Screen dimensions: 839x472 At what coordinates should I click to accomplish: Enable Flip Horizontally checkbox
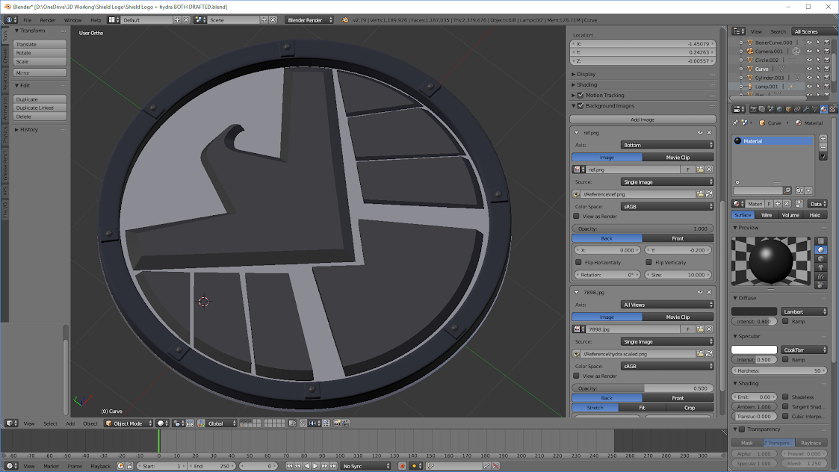tap(578, 262)
